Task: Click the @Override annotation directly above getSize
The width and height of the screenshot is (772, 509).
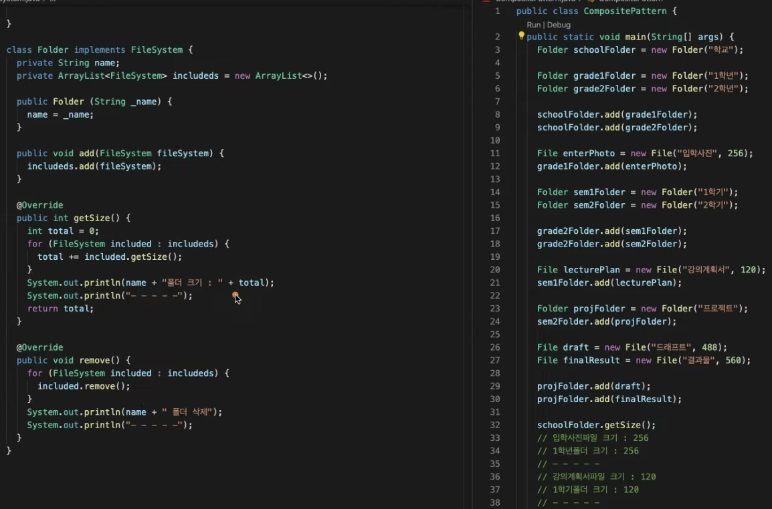Action: 40,205
